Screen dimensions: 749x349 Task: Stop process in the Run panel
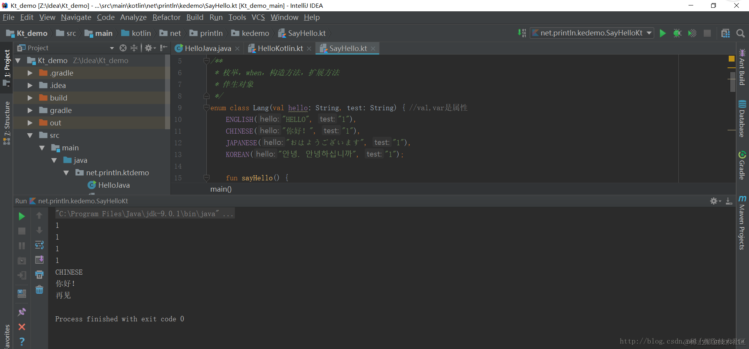pos(22,231)
